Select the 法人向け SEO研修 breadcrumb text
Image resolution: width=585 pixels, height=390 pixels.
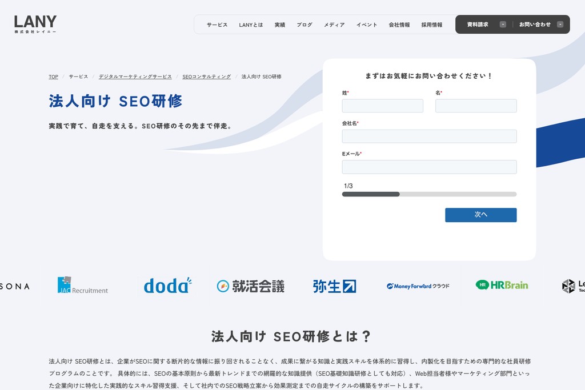[261, 77]
